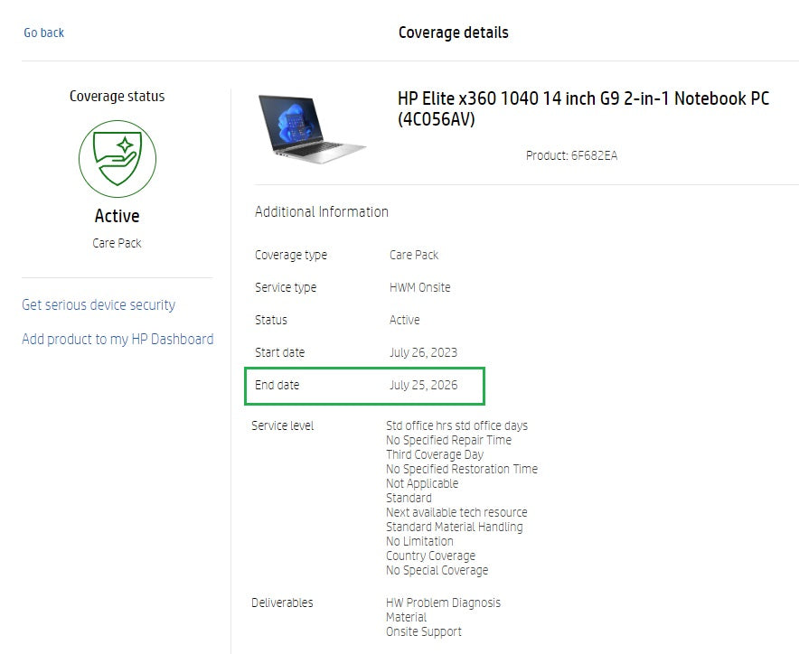Click the Coverage status heading

(117, 96)
